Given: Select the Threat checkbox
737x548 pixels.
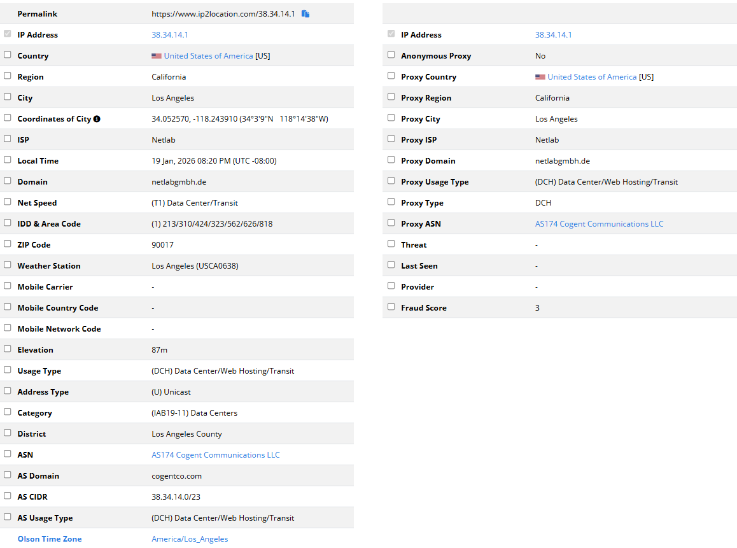Looking at the screenshot, I should coord(391,244).
